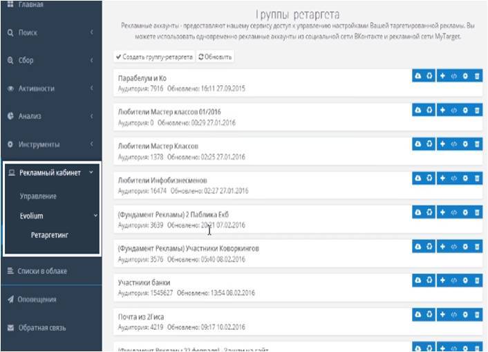The height and width of the screenshot is (352, 488).
Task: Click plus icon for Любители Инфобизнесменов
Action: (x=442, y=177)
